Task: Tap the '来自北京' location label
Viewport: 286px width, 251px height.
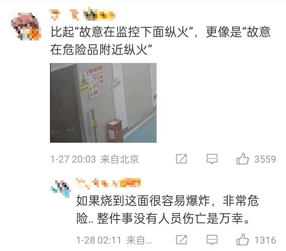Action: pos(120,159)
